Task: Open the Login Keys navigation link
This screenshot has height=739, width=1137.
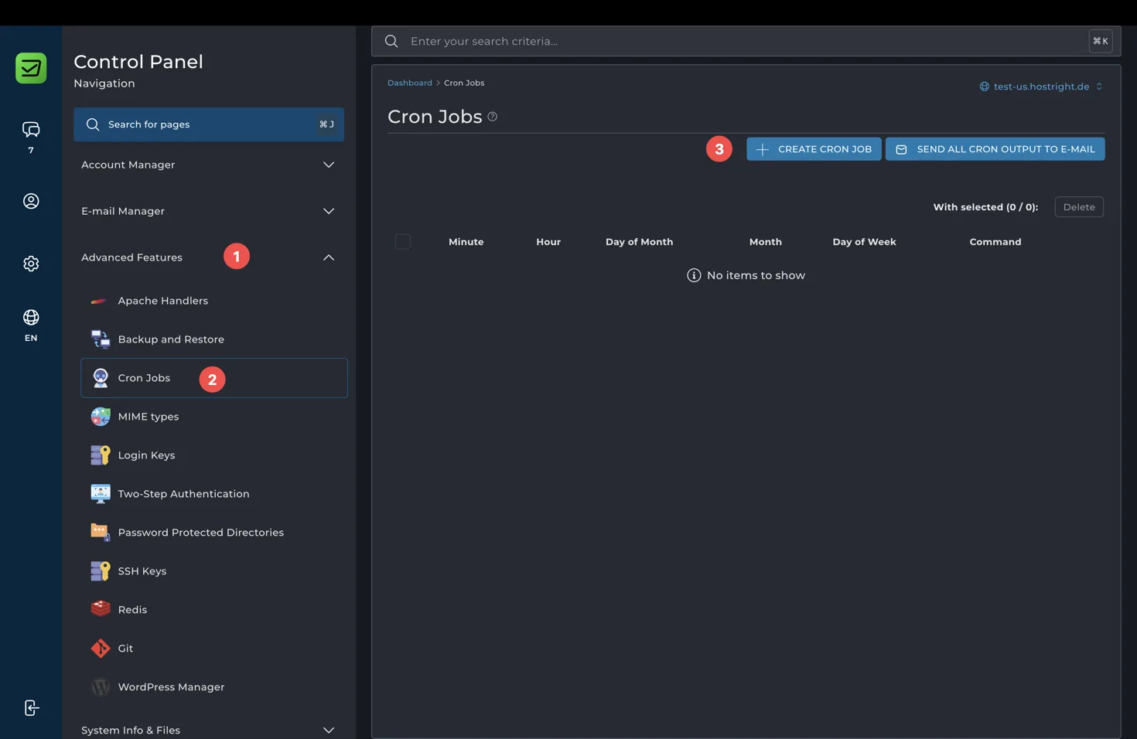Action: [214, 455]
